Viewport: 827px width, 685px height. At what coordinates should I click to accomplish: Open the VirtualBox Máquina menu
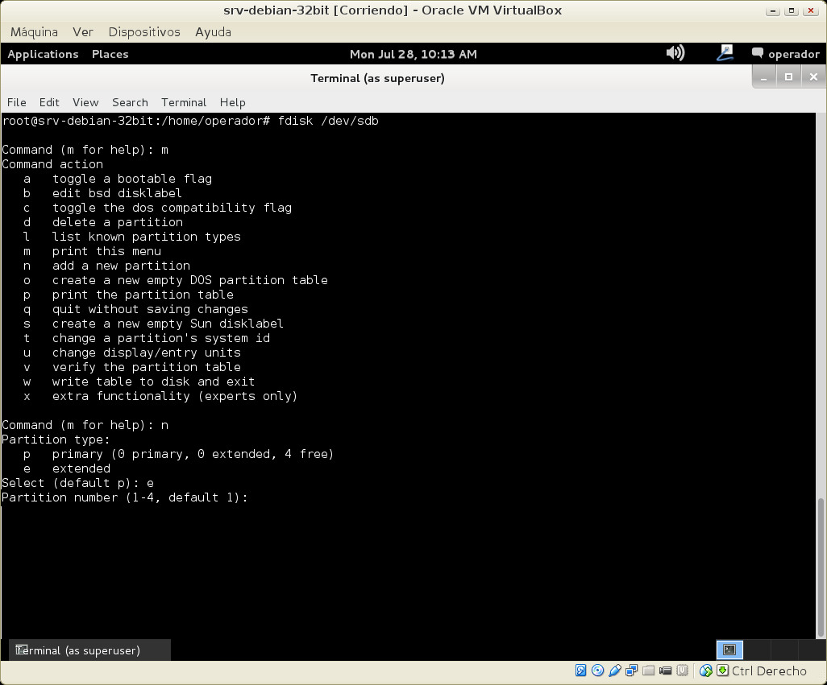(x=34, y=32)
